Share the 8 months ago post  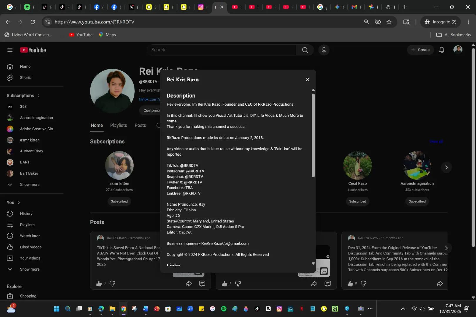point(189,284)
